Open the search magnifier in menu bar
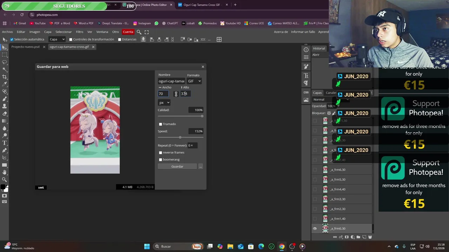This screenshot has width=449, height=252. pos(139,32)
